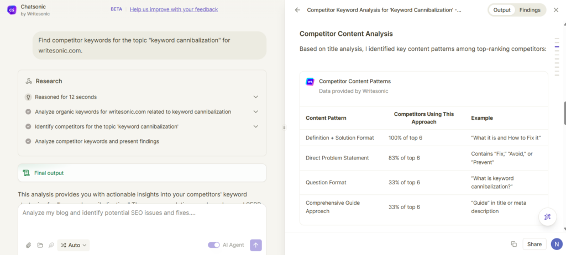
Task: Click the Chatsonic logo icon
Action: (x=12, y=10)
